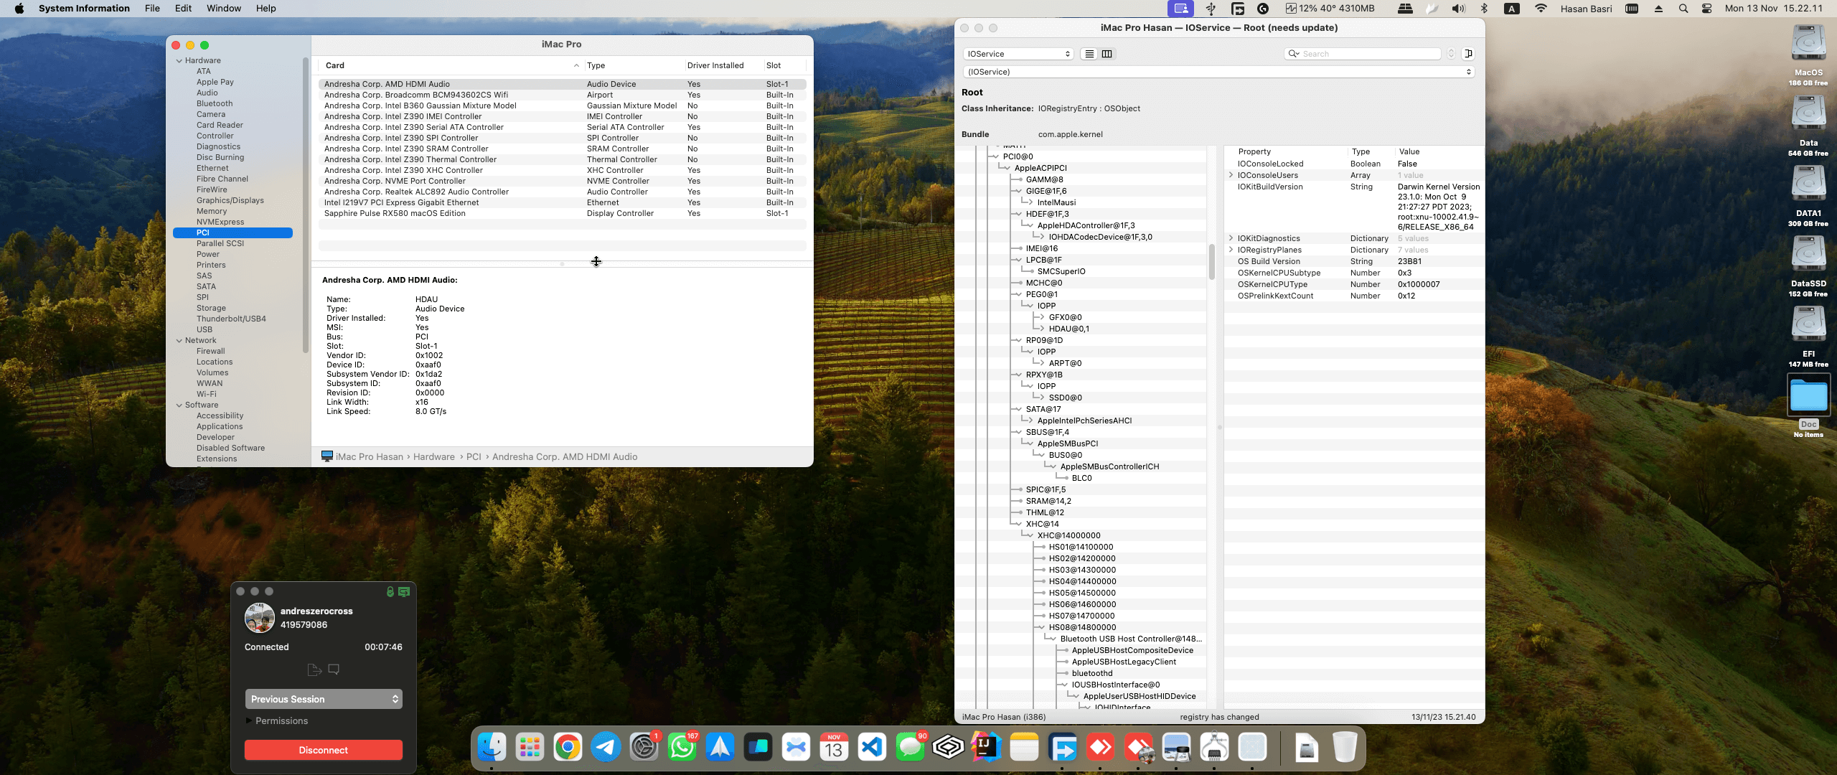This screenshot has width=1837, height=775.
Task: Collapse the XHC@14000000 tree node
Action: click(1029, 535)
